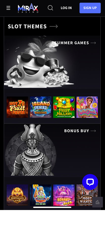Click the arrow beside Summer Games
Image resolution: width=105 pixels, height=229 pixels.
[93, 43]
